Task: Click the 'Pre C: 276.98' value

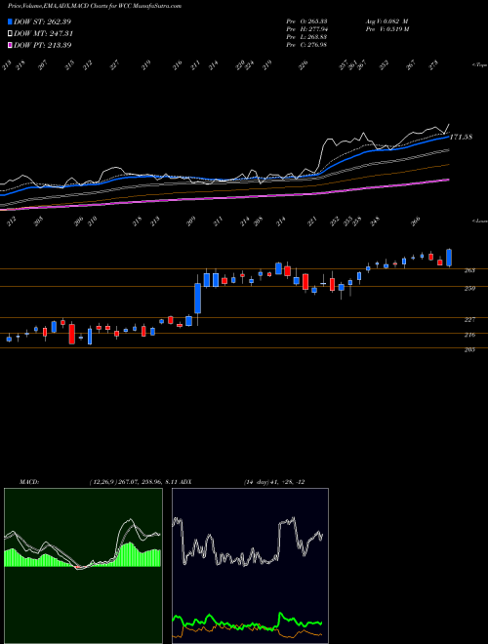Action: [x=306, y=45]
